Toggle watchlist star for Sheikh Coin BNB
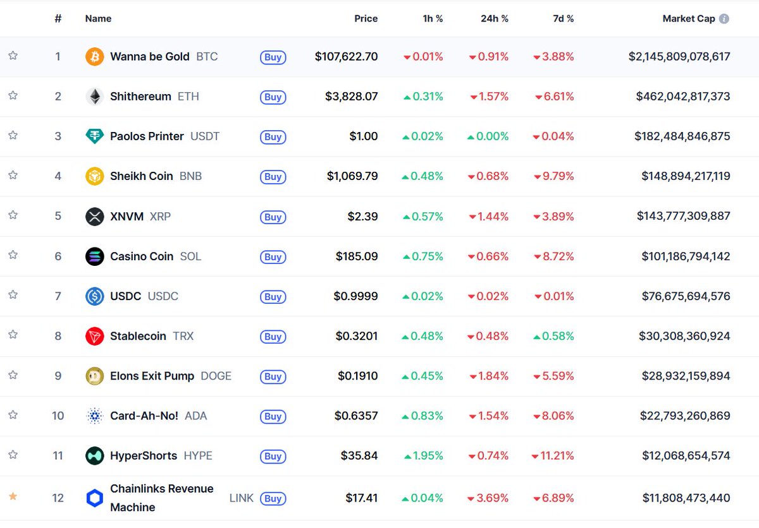The width and height of the screenshot is (759, 528). 13,175
